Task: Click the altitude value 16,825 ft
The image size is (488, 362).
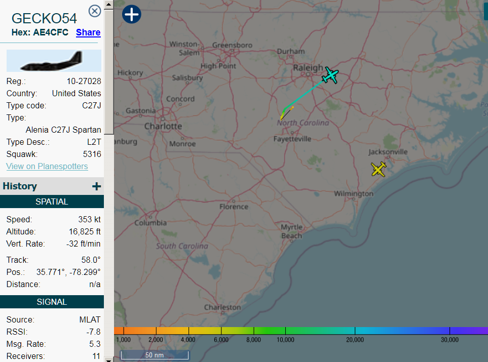Action: pyautogui.click(x=85, y=231)
